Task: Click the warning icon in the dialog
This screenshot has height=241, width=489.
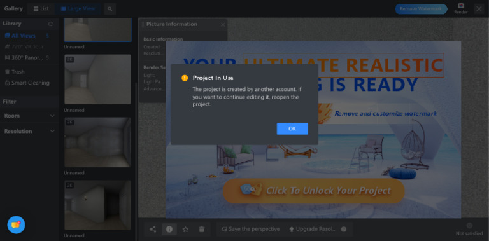Action: click(x=185, y=78)
